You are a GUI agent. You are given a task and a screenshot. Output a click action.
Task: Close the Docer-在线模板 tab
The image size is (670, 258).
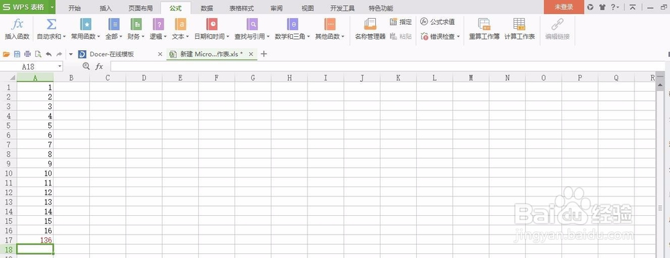(x=160, y=54)
